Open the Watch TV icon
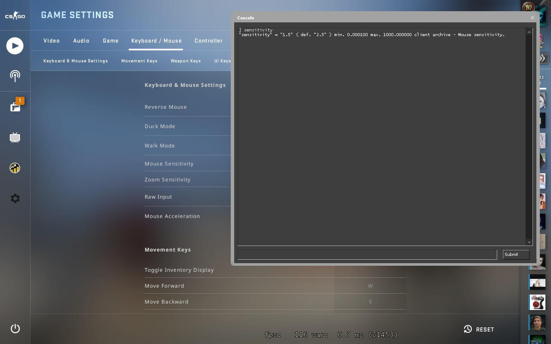The height and width of the screenshot is (344, 551). pos(15,138)
